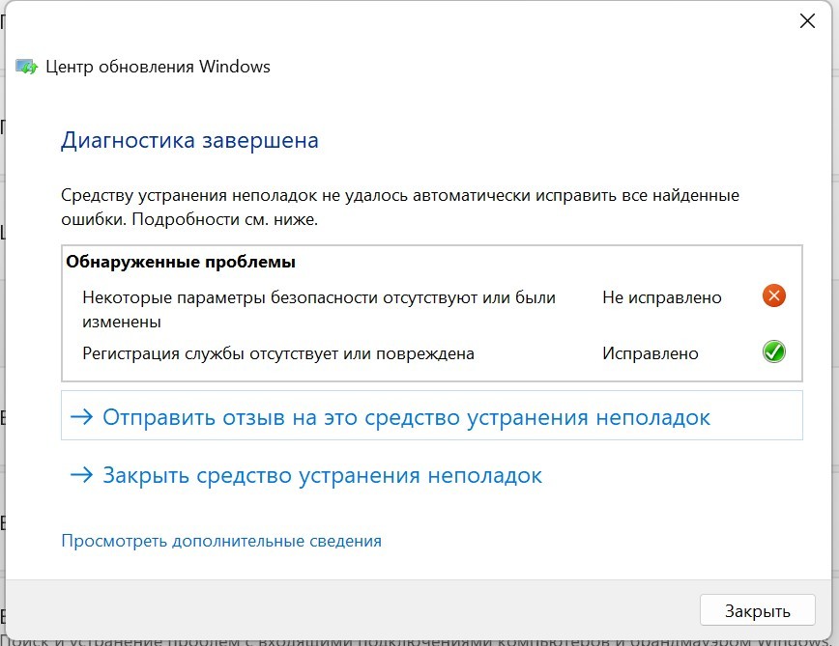
Task: Click the 'Не исправлено' status text
Action: point(662,297)
